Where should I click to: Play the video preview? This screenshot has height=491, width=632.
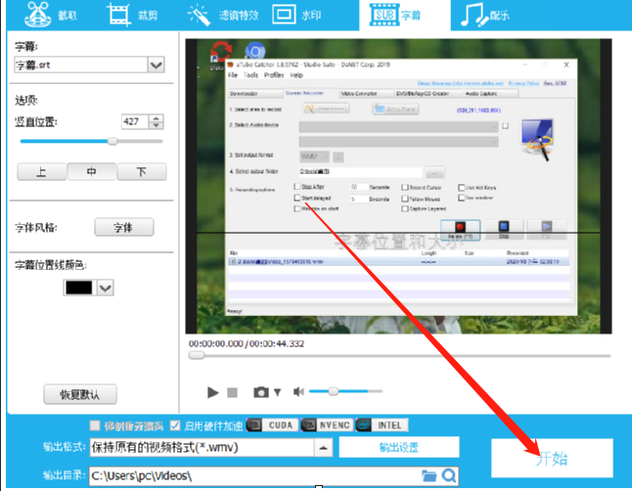point(212,392)
